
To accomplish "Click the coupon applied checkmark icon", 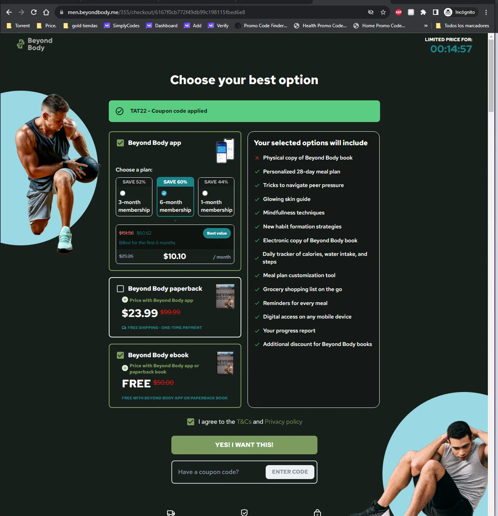I will [120, 111].
